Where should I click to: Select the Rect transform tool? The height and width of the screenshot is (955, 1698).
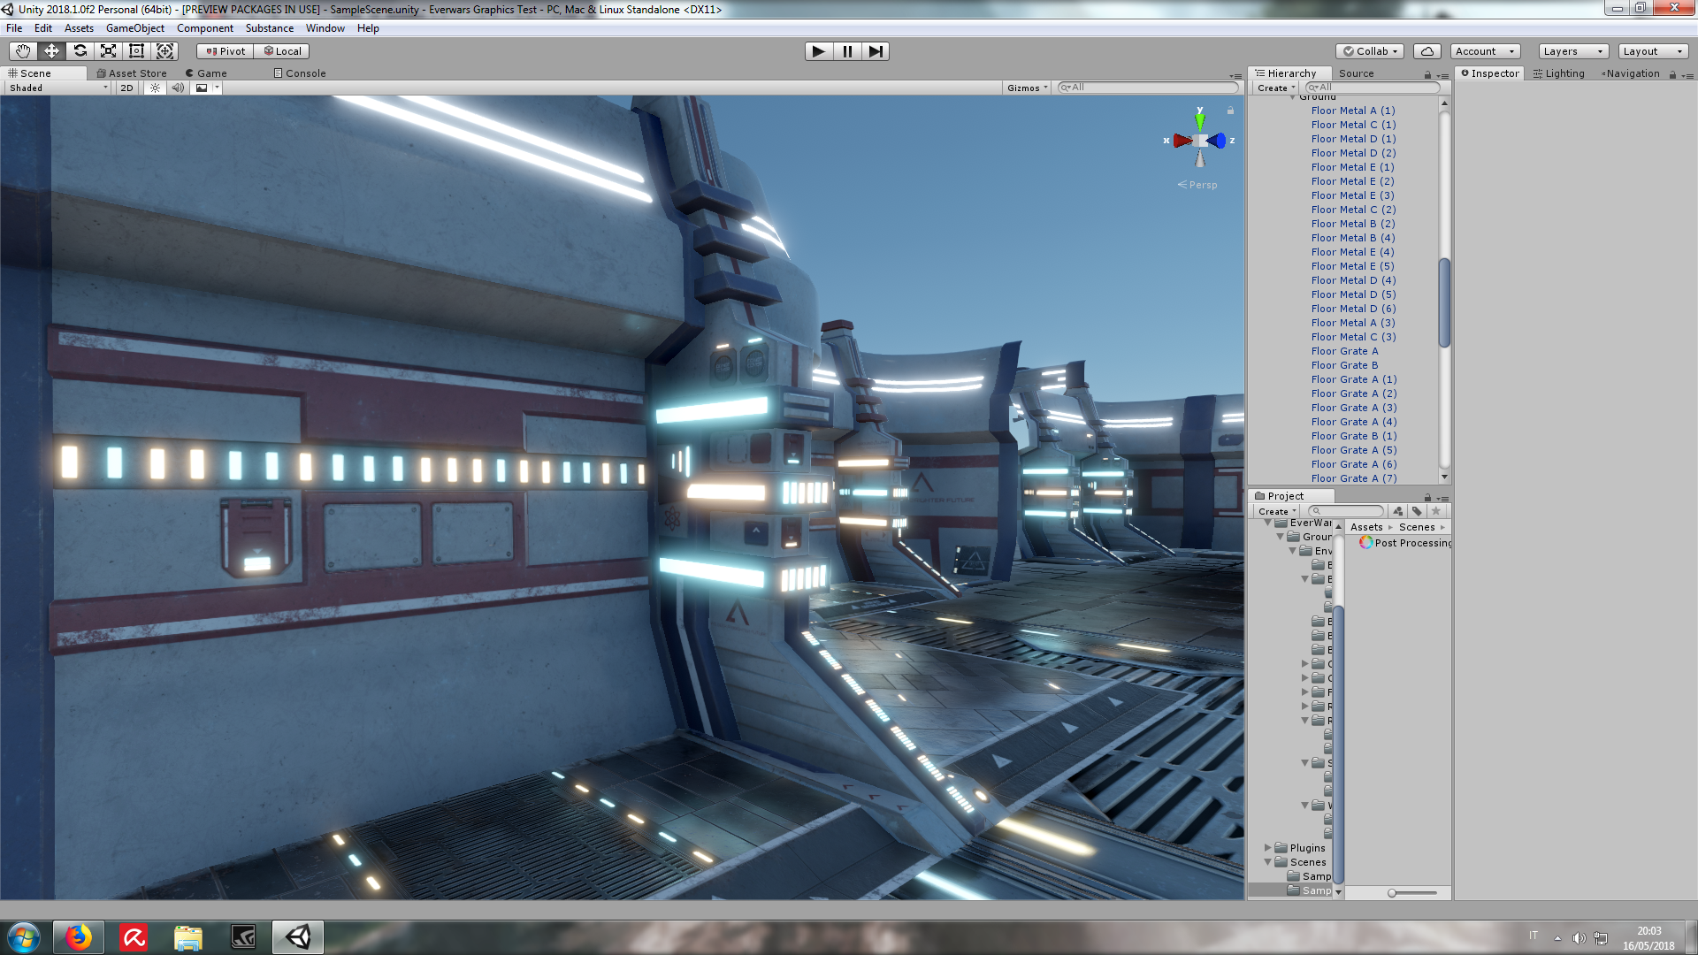click(136, 51)
